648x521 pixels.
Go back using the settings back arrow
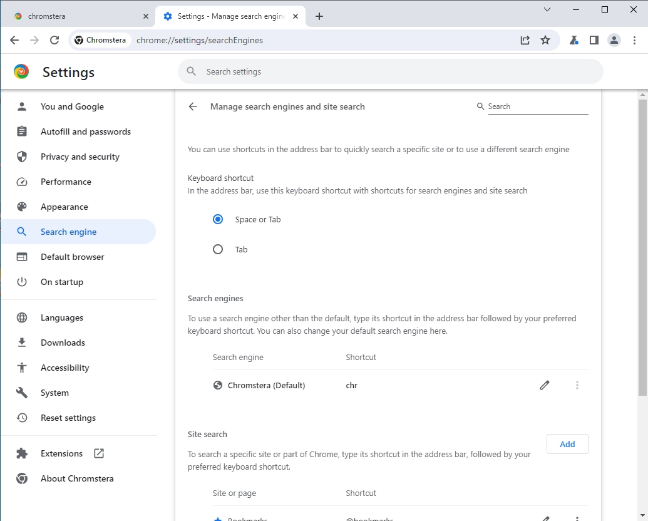point(193,106)
